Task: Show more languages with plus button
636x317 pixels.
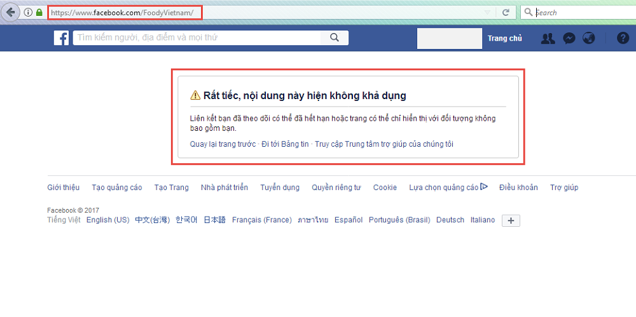Action: (x=511, y=220)
